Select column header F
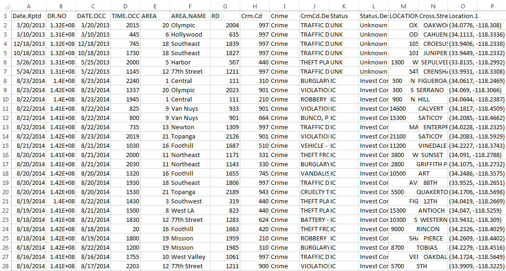The image size is (506, 271). (190, 6)
